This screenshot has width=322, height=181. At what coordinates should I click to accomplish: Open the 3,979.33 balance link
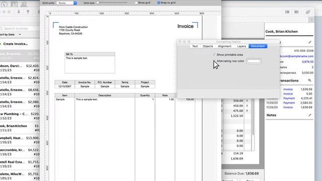[x=307, y=62]
